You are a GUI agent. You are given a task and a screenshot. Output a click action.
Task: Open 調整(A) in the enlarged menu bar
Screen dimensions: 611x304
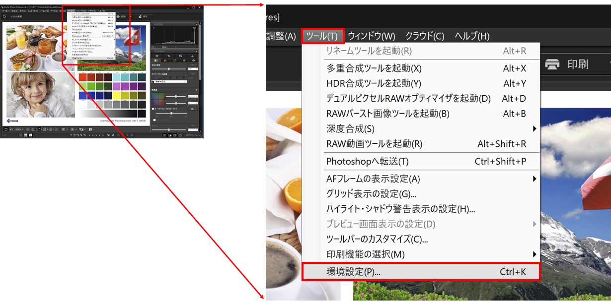[281, 36]
